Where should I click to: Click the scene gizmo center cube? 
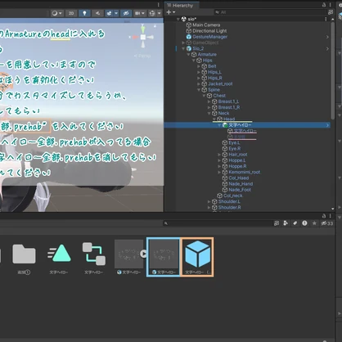(143, 38)
